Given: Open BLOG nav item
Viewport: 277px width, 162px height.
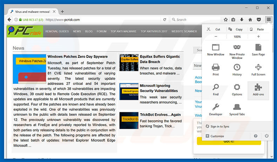Looking at the screenshot, I should tap(89, 31).
